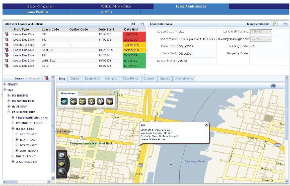Viewport: 290px width, 186px height.
Task: Click the Lease Code field showing 001
Action: pos(197,32)
